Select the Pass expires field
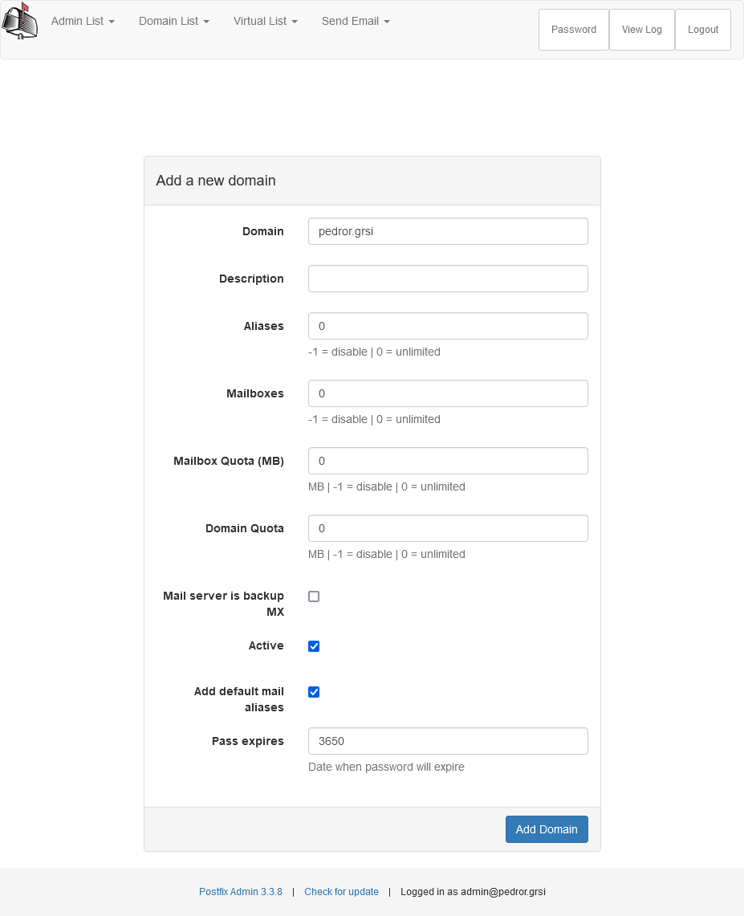 pyautogui.click(x=447, y=740)
